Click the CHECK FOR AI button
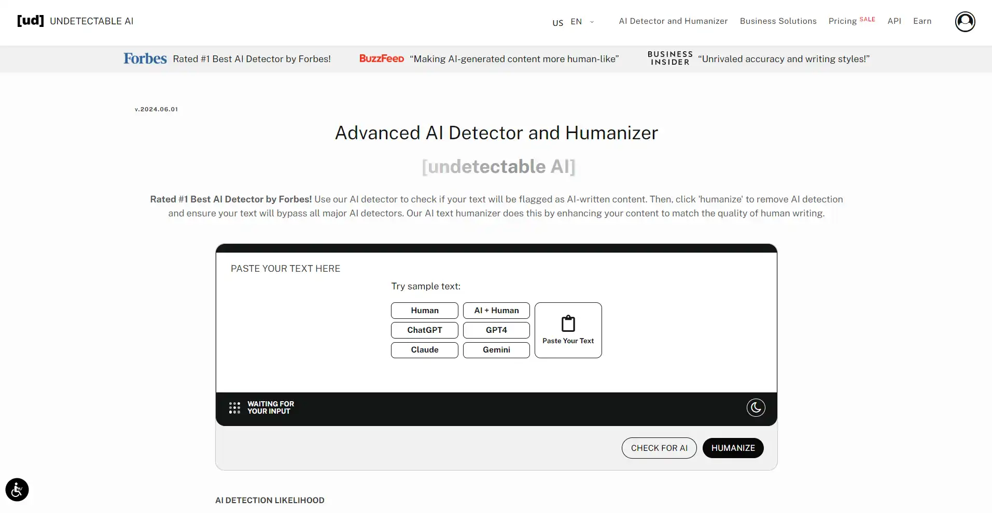Viewport: 992px width, 513px height. click(x=659, y=448)
